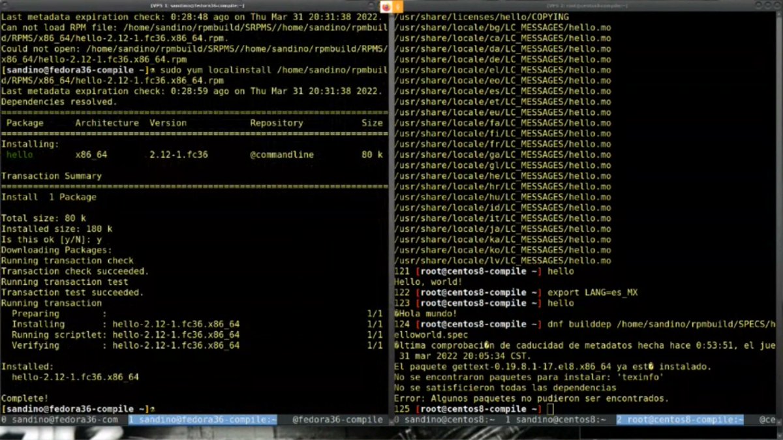Image resolution: width=783 pixels, height=440 pixels.
Task: Switch to tmux window 0 sandino@fedora36-com
Action: pos(59,420)
